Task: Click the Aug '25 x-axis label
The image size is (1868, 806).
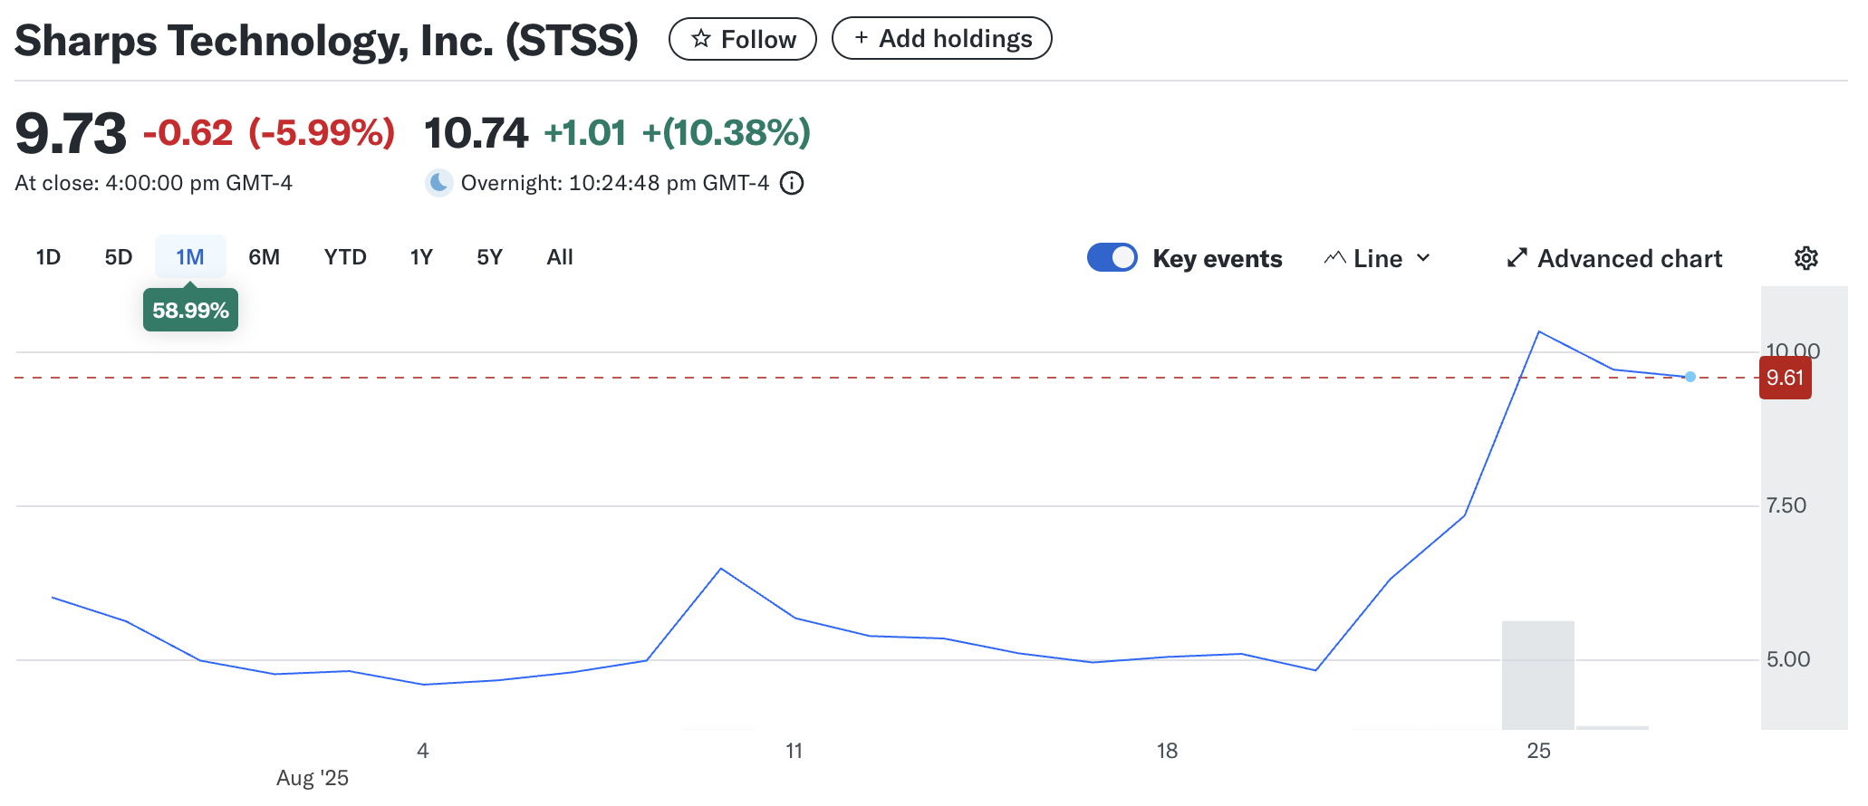Action: click(313, 778)
